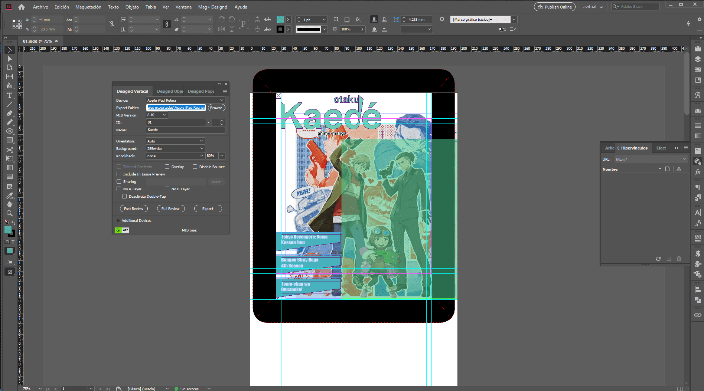This screenshot has height=391, width=704.
Task: Select the Direct Selection tool
Action: coord(10,59)
